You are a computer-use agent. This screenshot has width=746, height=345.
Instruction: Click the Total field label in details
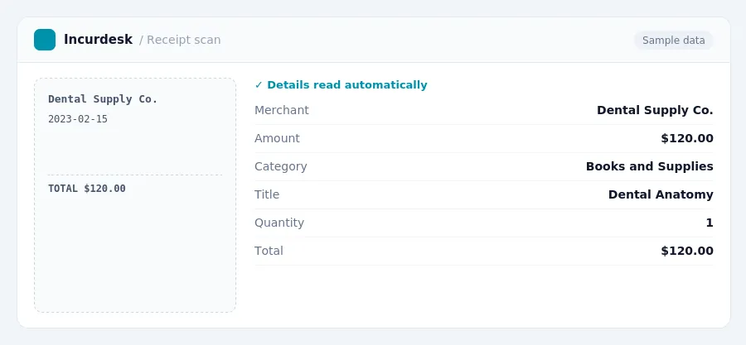[x=269, y=251]
